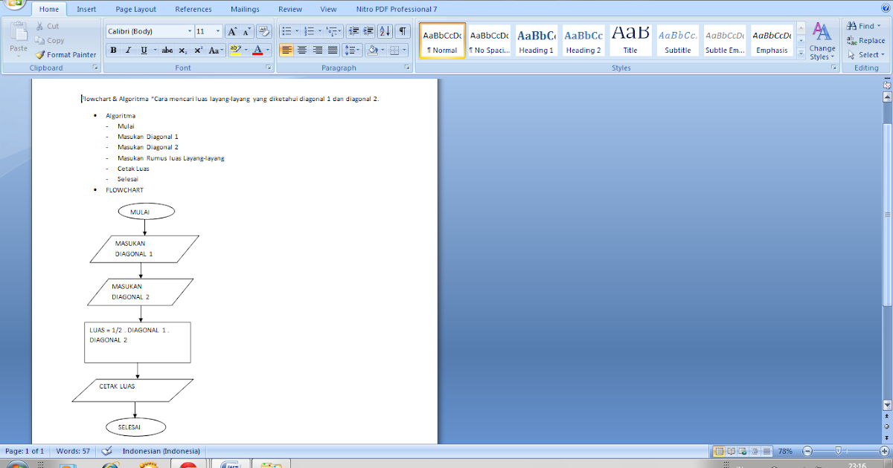Open Word Help question mark

pos(886,9)
